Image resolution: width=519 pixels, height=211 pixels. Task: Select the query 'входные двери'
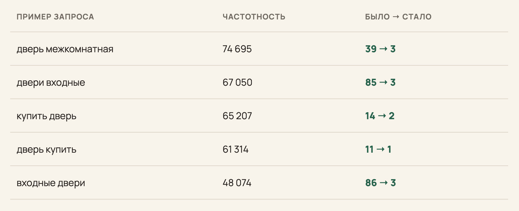(x=51, y=183)
